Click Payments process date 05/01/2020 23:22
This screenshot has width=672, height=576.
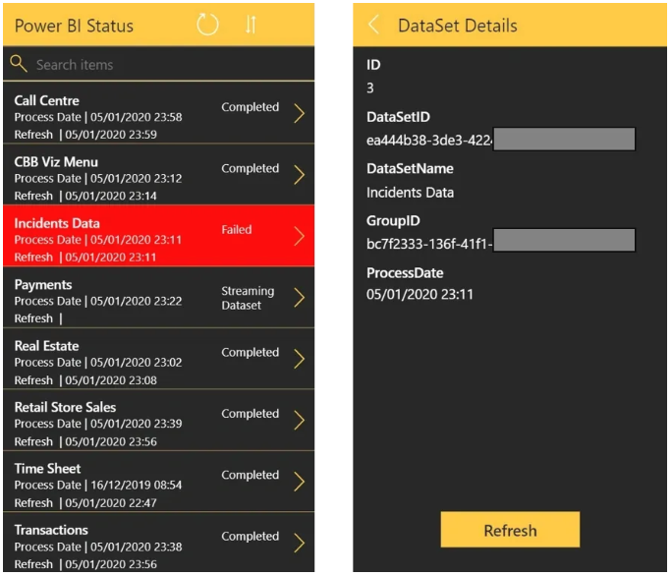[x=137, y=301]
